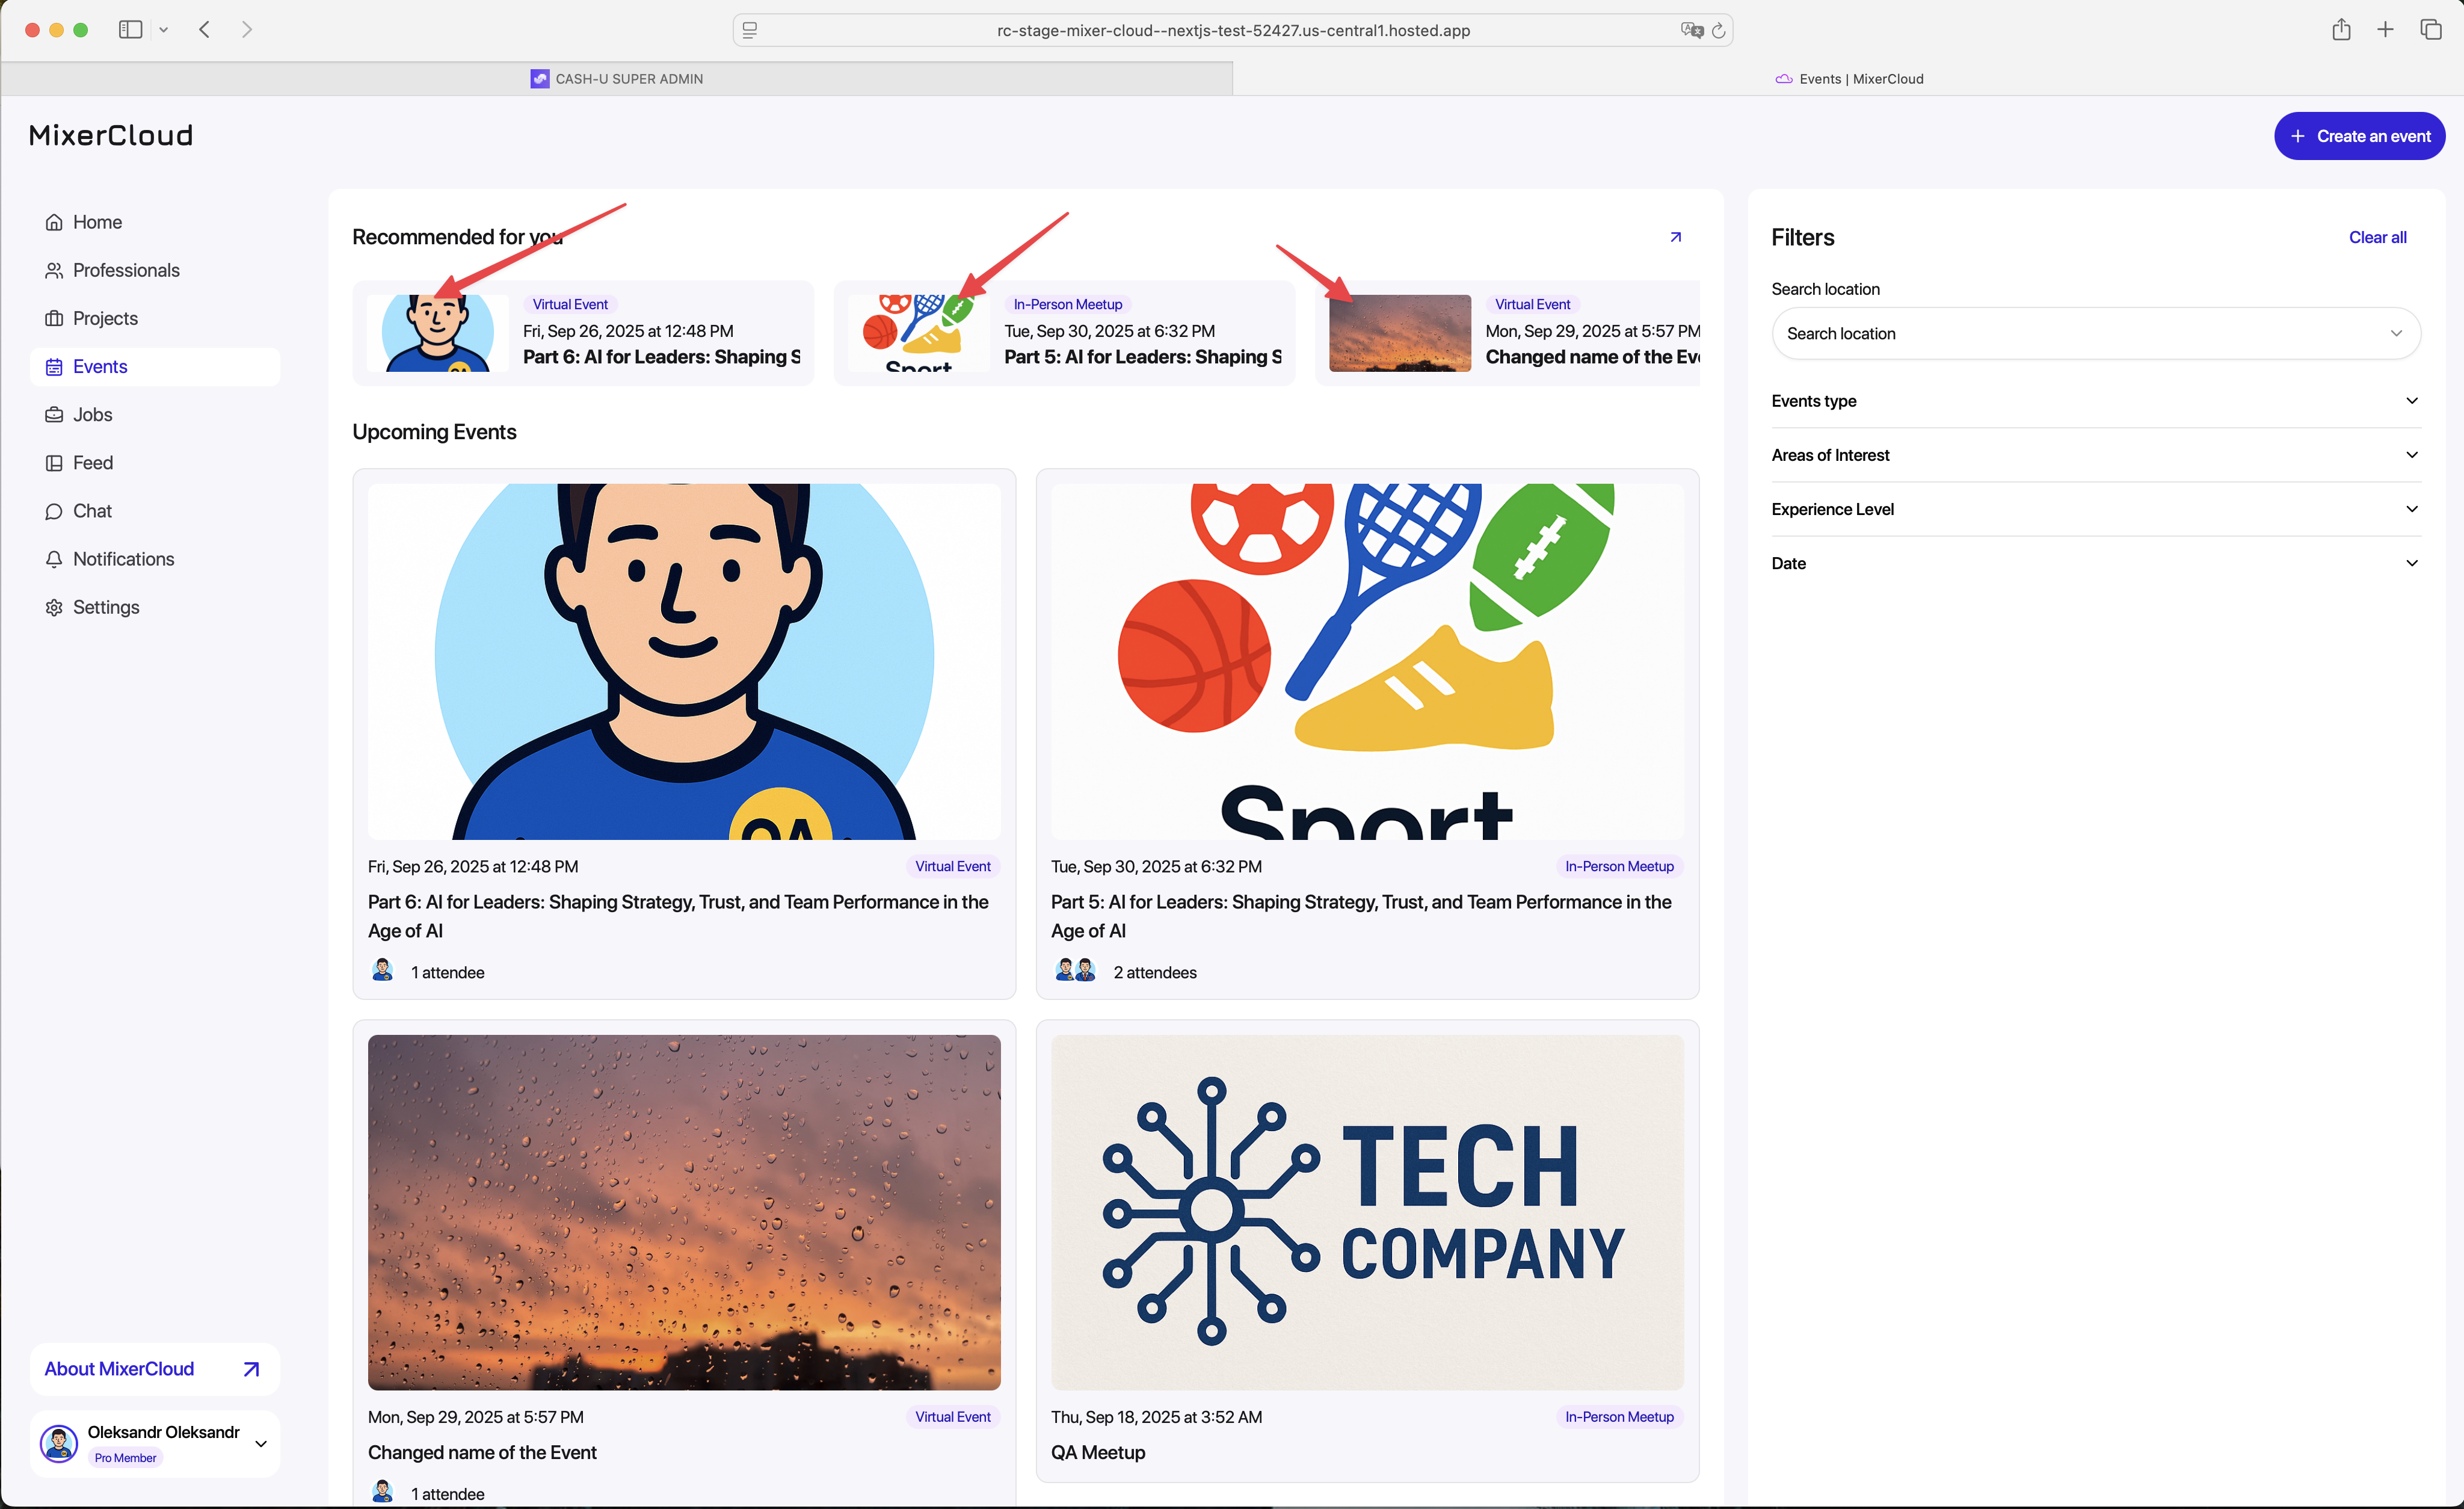Select Feed in the sidebar menu
Screen dimensions: 2464x1509
[x=92, y=462]
